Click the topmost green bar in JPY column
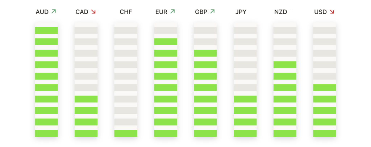Viewport: 371px width, 147px height. click(x=245, y=99)
